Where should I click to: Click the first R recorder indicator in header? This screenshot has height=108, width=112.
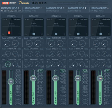34,3
